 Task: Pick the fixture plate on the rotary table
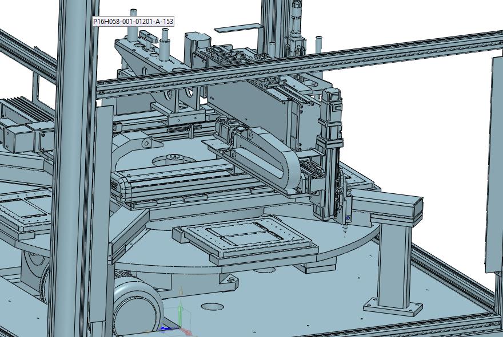point(245,238)
